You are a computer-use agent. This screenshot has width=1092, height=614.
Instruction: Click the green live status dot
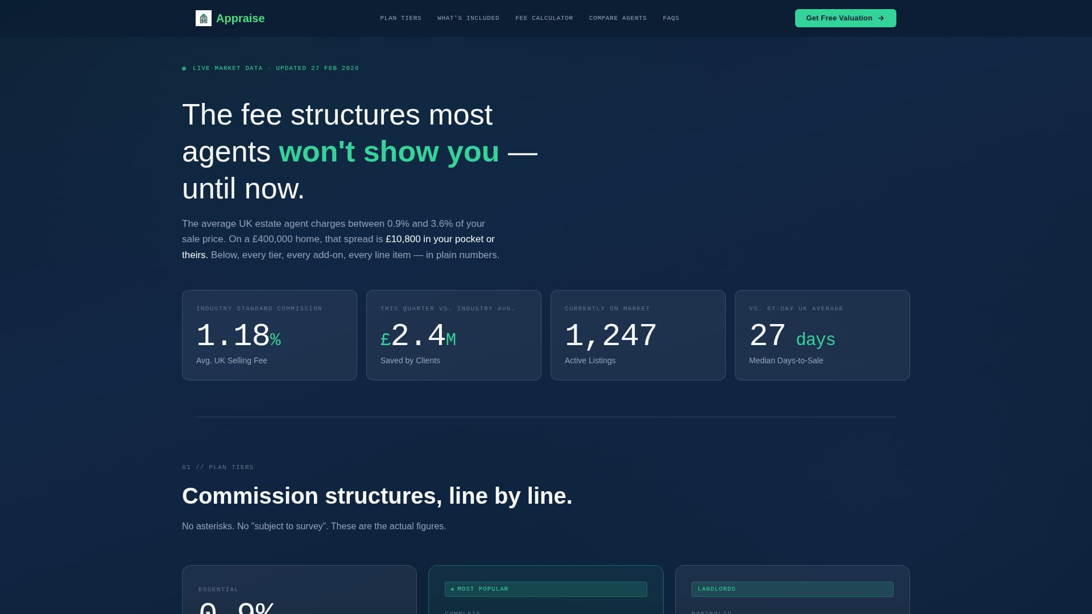tap(184, 68)
